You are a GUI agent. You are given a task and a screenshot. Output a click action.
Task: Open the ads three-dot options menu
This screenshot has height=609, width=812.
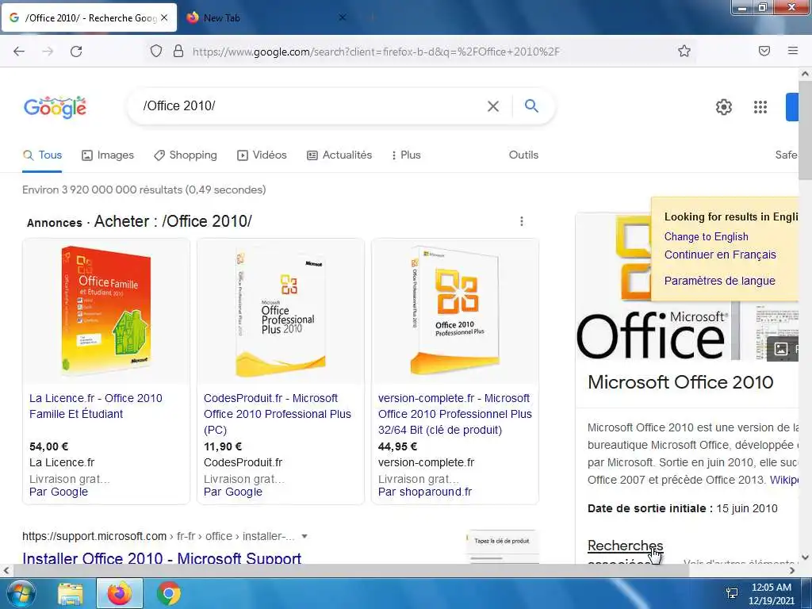[522, 222]
